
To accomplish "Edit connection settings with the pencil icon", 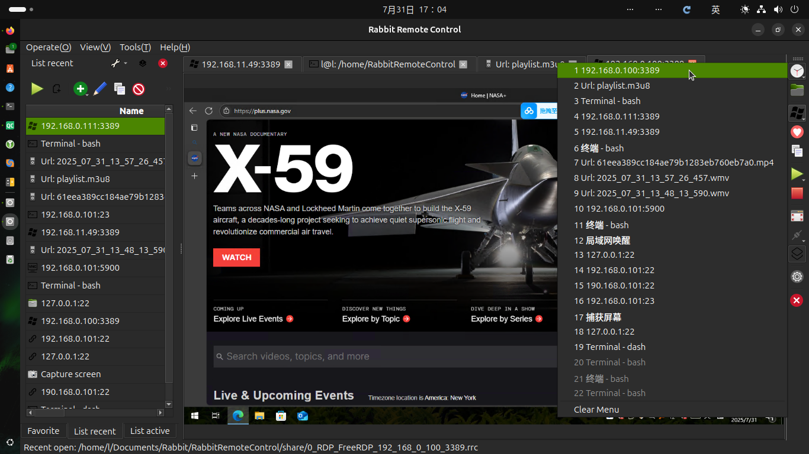I will click(99, 89).
